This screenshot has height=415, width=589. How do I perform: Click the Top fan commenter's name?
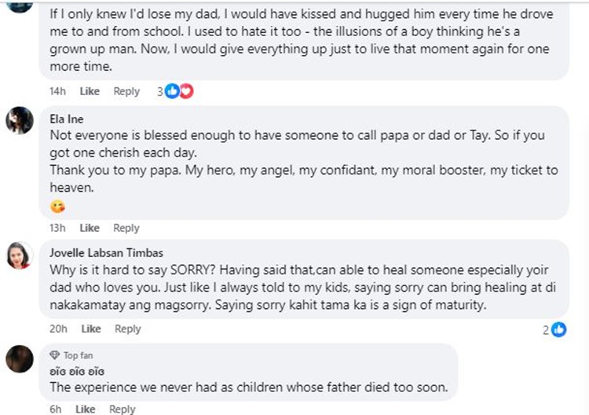click(x=77, y=370)
